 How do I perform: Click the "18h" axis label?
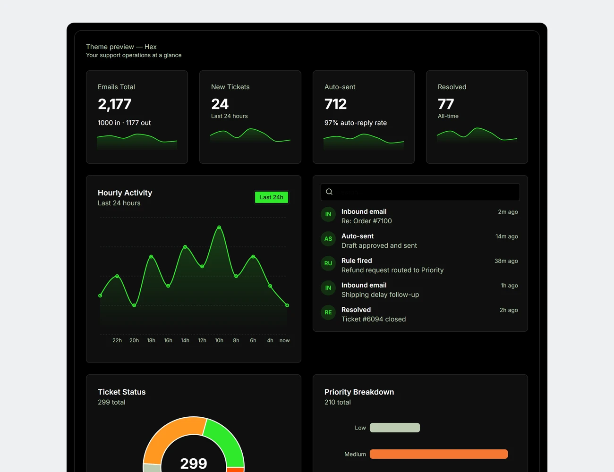[151, 340]
